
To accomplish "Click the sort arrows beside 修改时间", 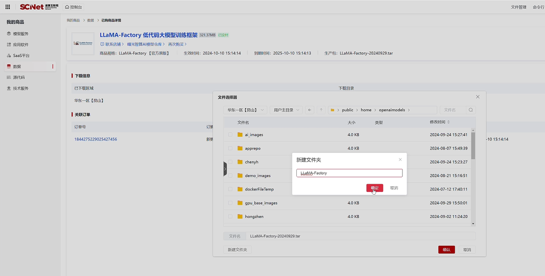I will [x=448, y=122].
